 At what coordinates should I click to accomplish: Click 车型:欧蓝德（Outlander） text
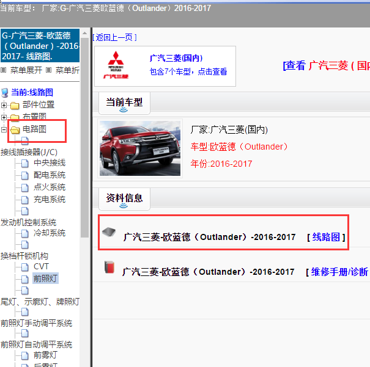click(239, 147)
